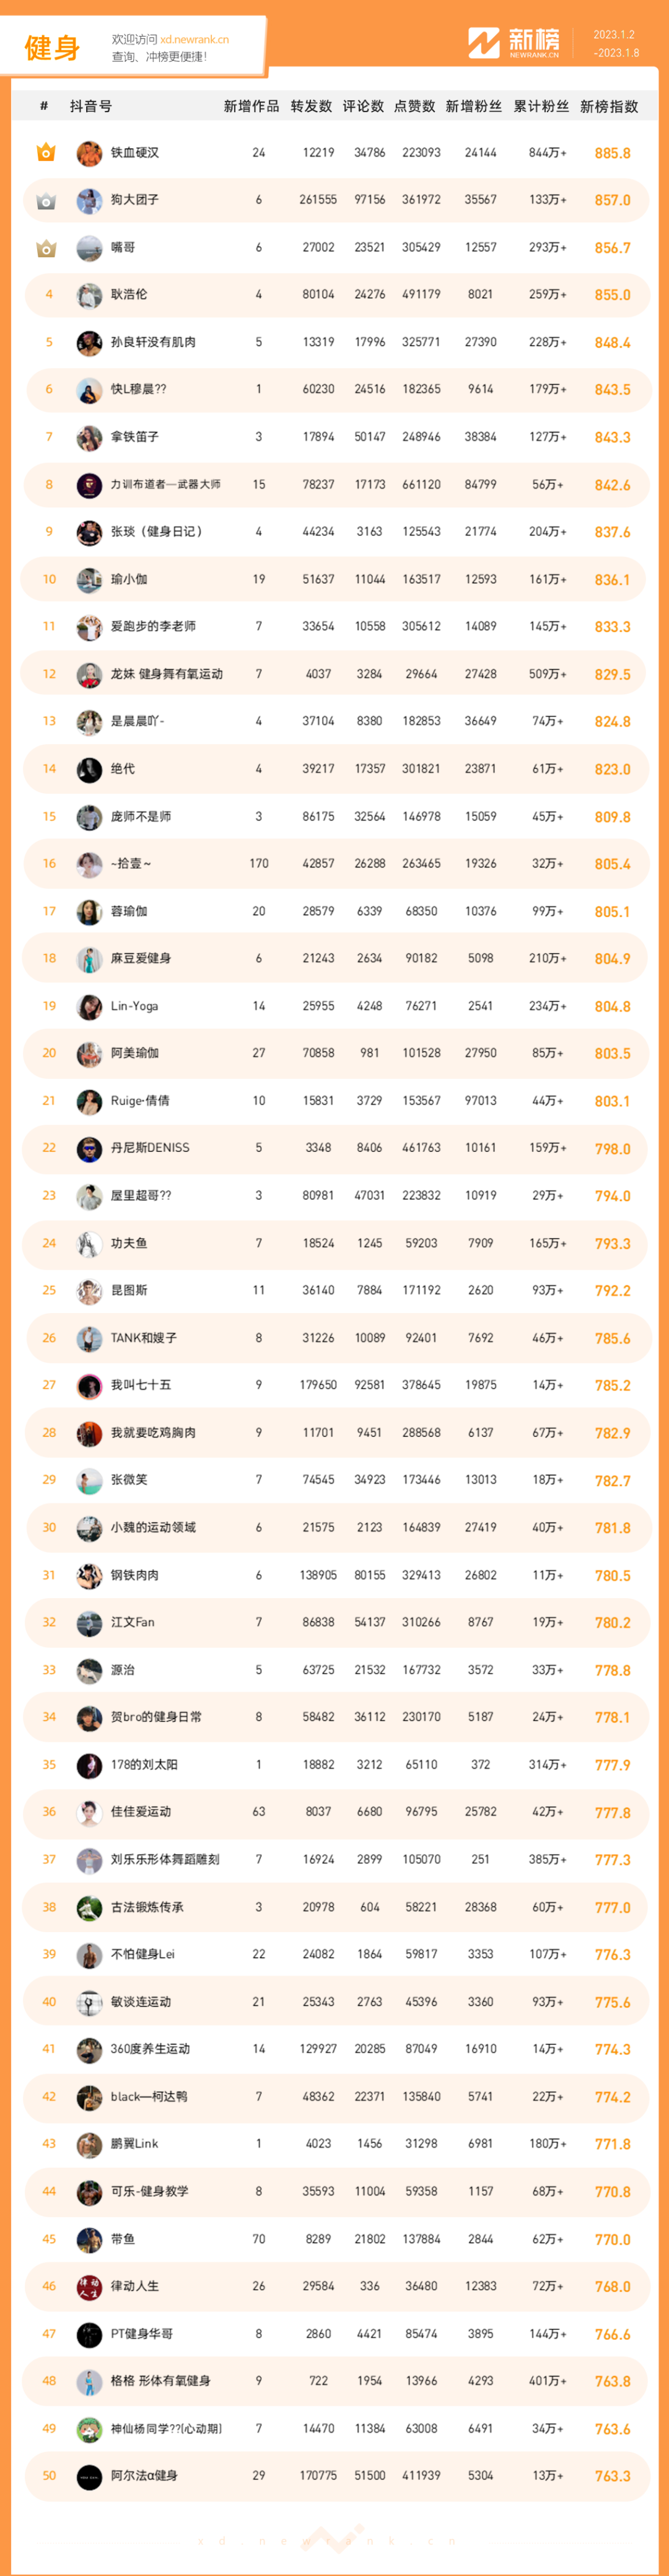
Task: Click the 新榜 logo icon in header
Action: coord(483,43)
